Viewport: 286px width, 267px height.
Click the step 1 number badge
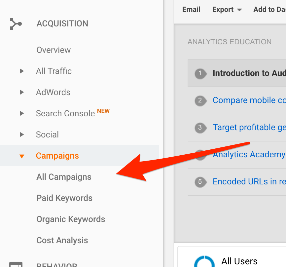click(201, 74)
